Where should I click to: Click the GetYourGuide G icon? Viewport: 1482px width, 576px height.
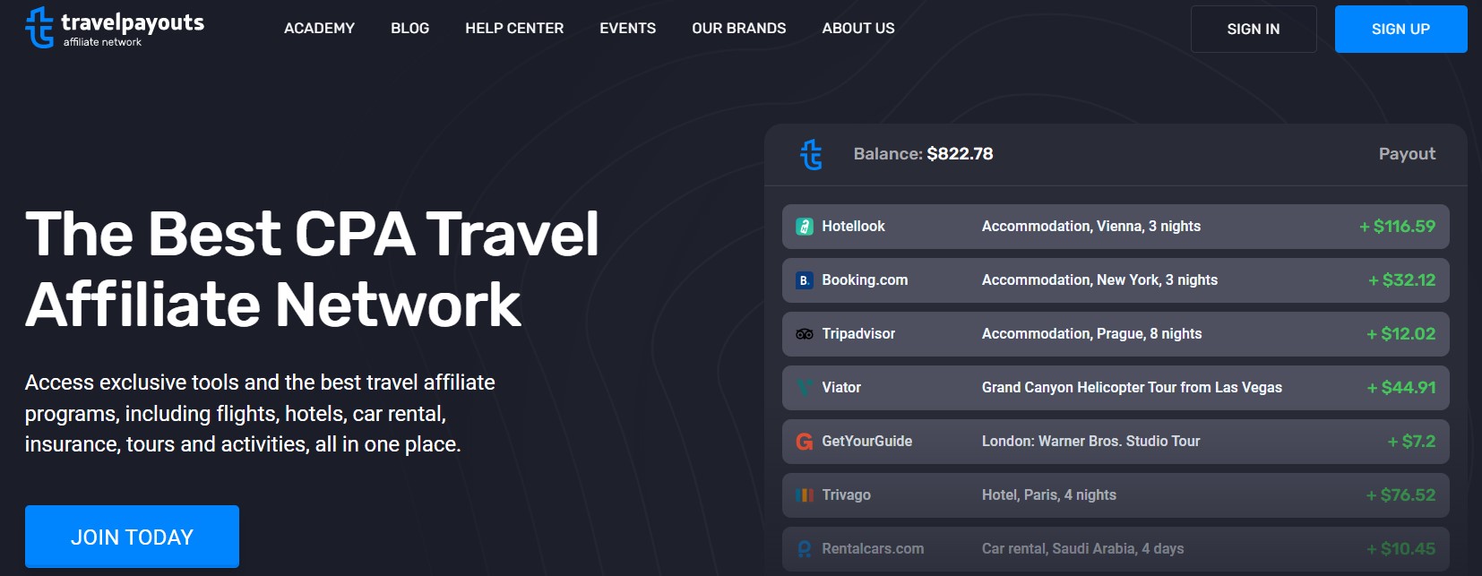point(805,442)
